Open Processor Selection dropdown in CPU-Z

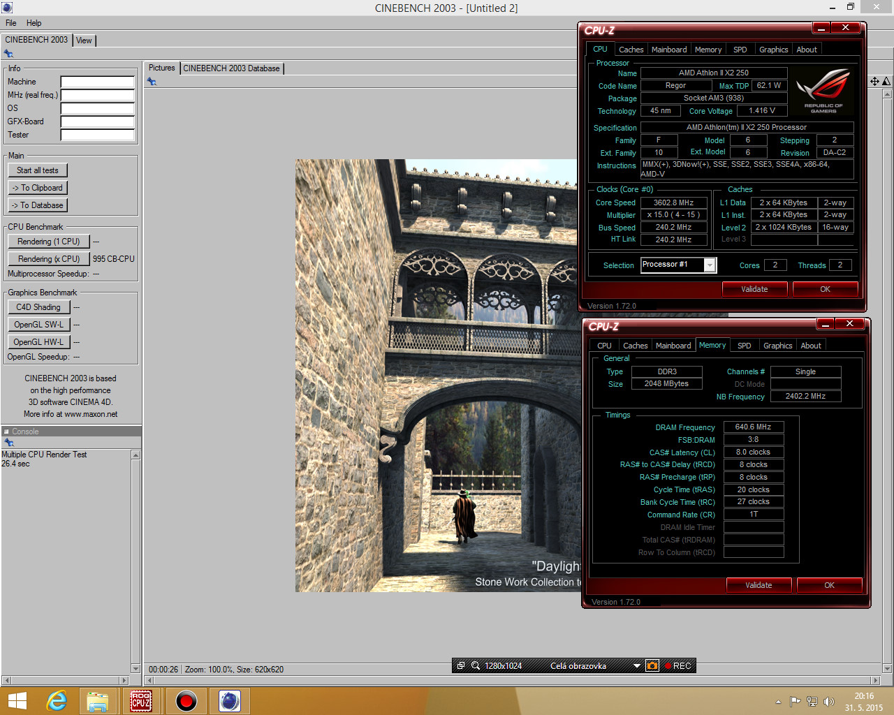click(710, 265)
